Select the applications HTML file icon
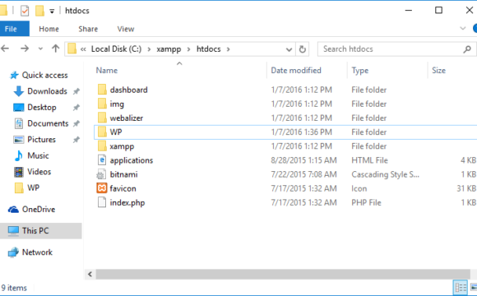This screenshot has height=296, width=477. (x=102, y=160)
